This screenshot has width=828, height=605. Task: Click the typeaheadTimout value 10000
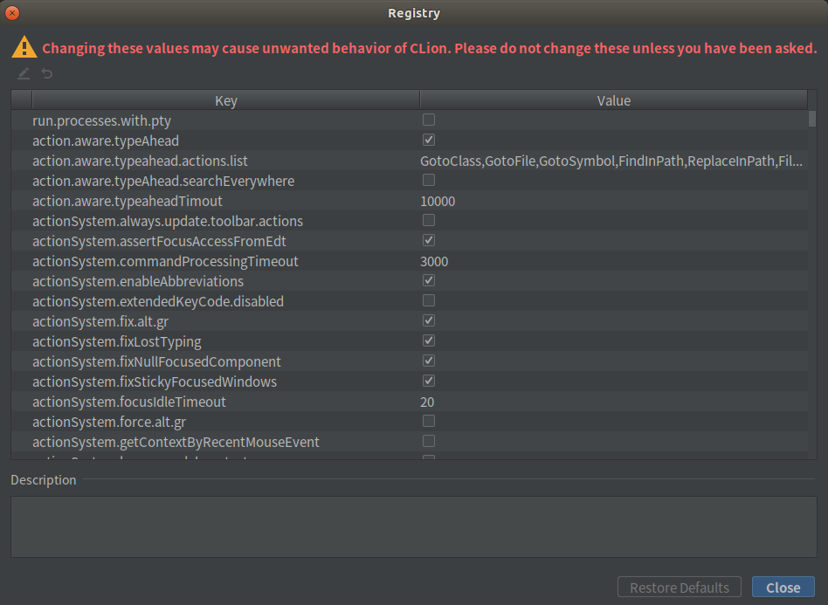pyautogui.click(x=437, y=200)
